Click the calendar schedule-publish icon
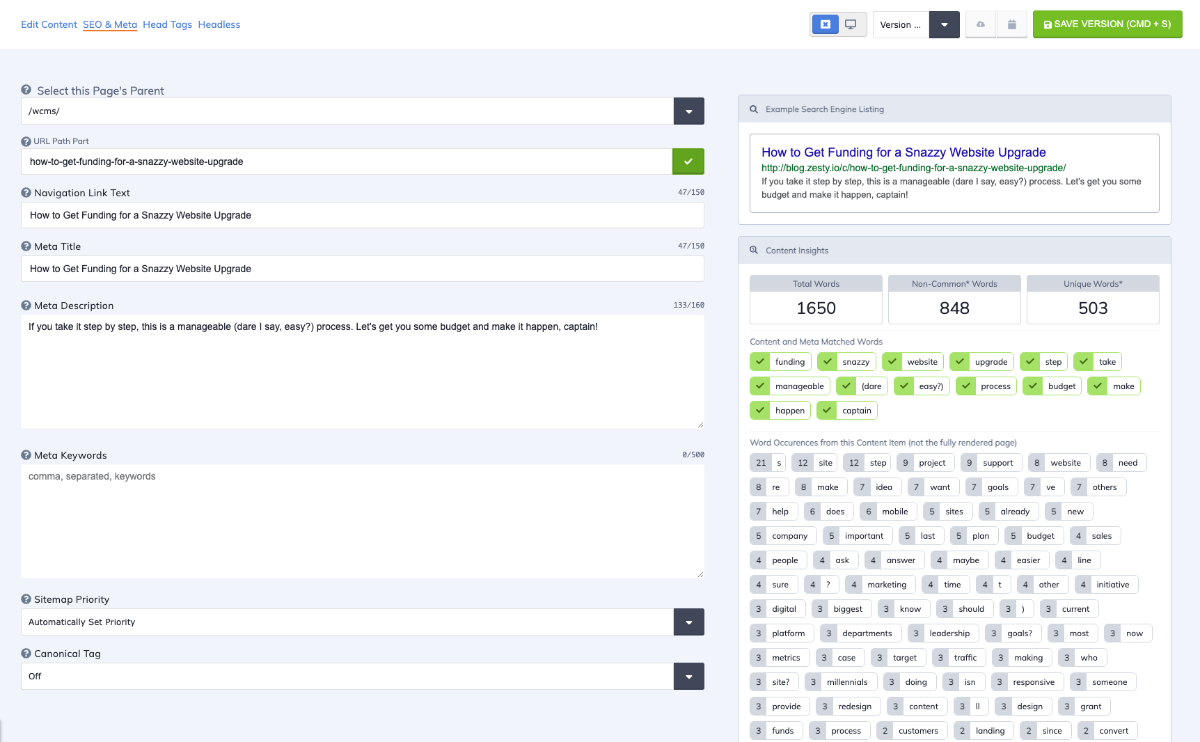This screenshot has height=742, width=1200. click(1012, 23)
